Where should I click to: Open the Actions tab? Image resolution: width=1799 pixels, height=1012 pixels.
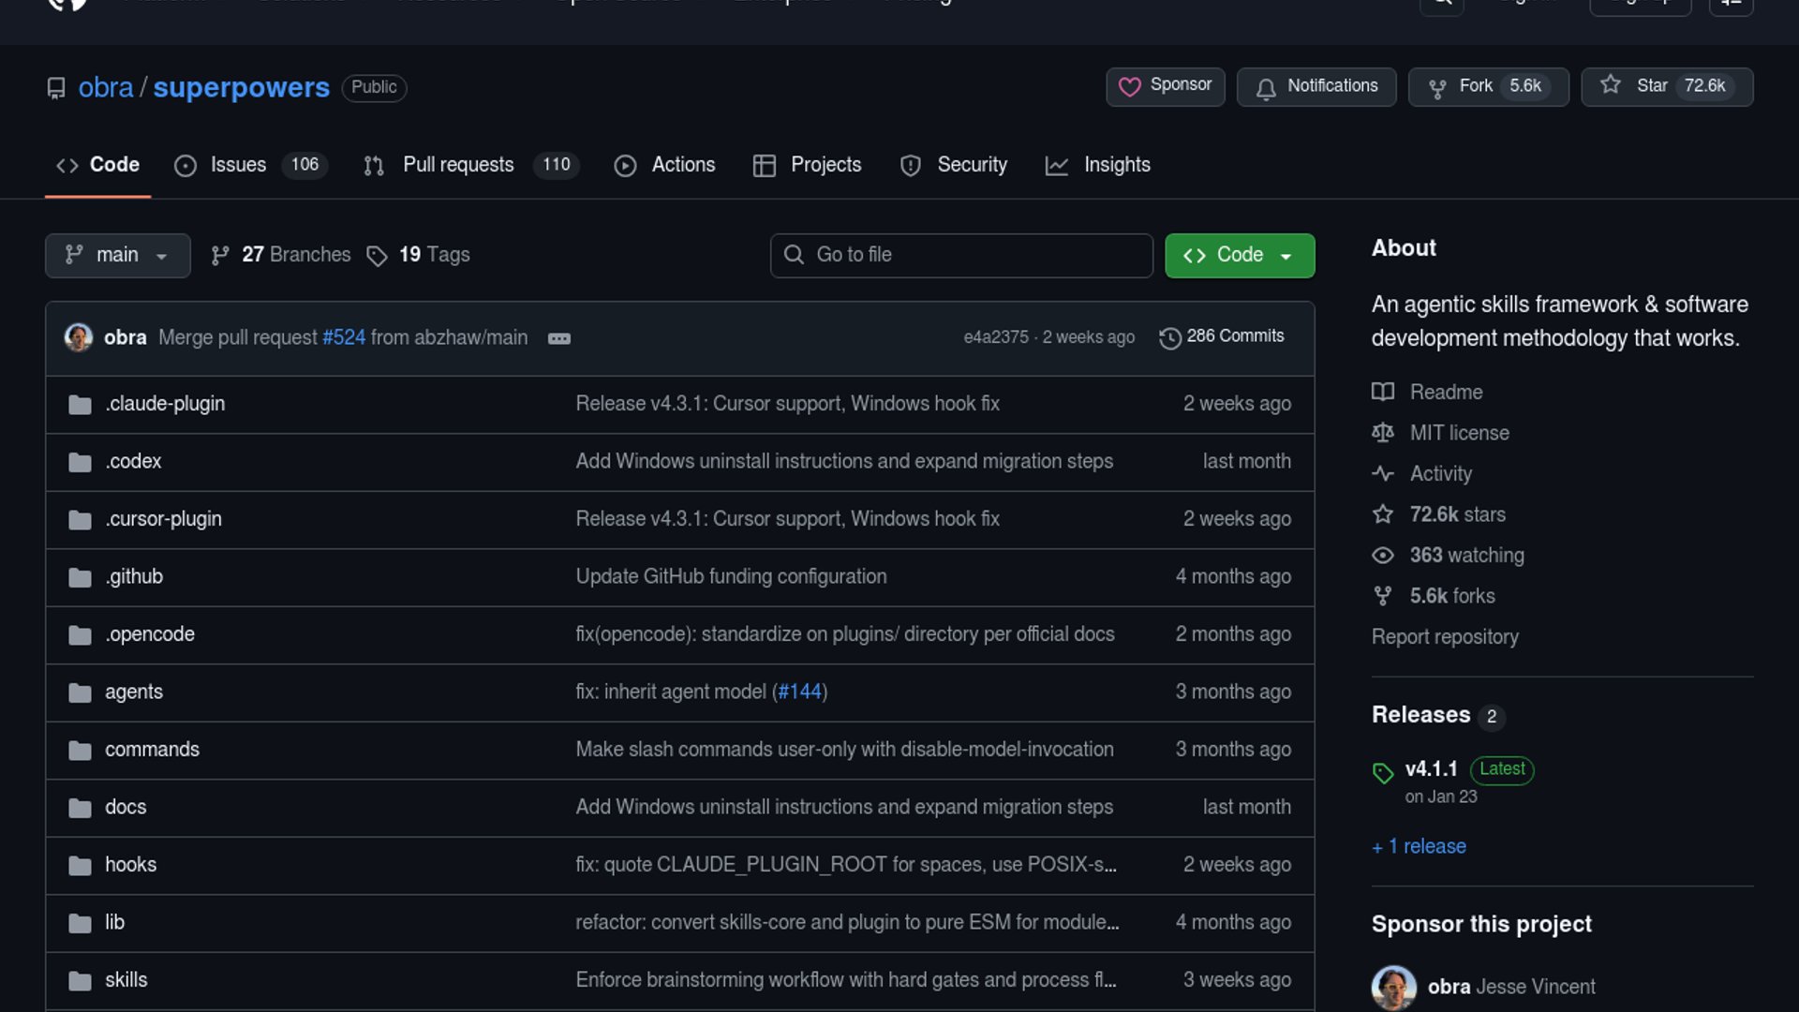click(683, 165)
